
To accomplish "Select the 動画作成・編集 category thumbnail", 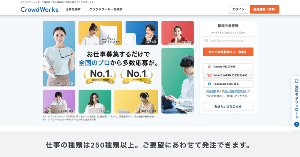I will tap(136, 102).
